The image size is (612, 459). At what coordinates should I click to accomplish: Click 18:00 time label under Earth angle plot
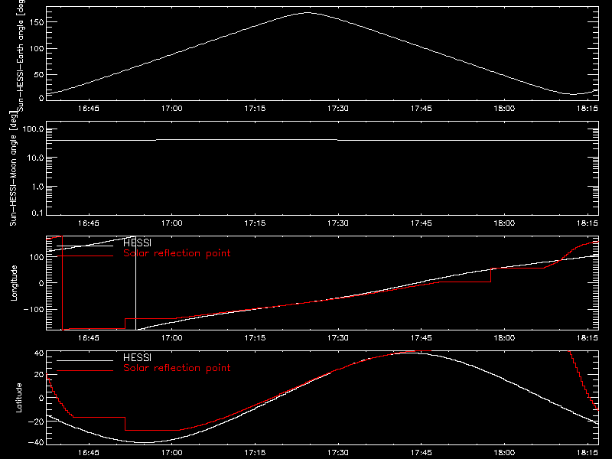coord(504,108)
